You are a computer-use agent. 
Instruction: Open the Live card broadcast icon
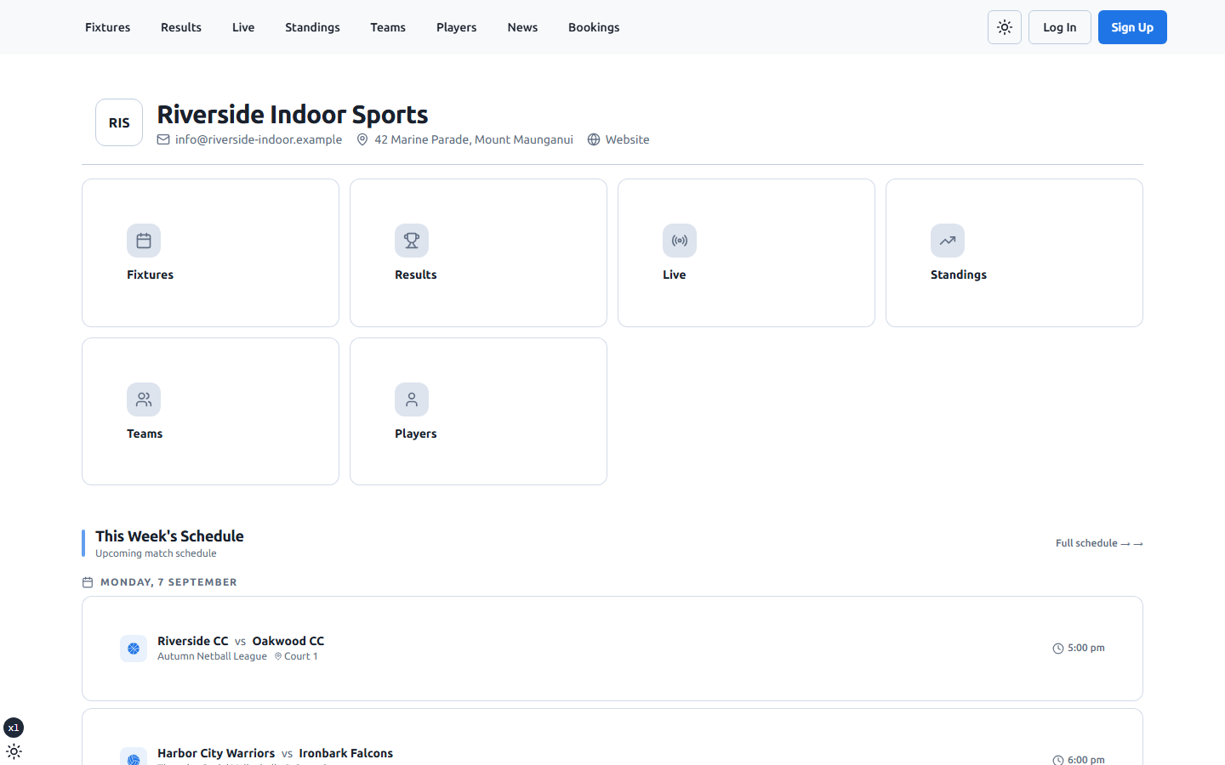680,241
